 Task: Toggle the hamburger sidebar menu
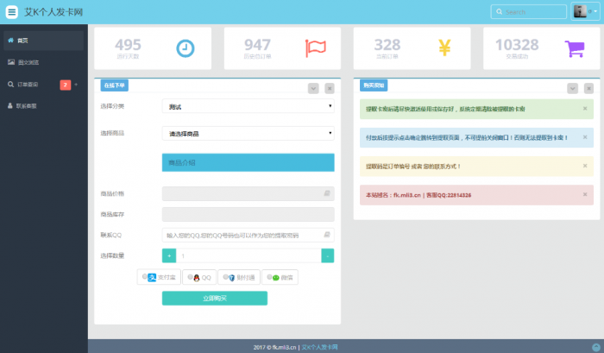click(x=12, y=12)
